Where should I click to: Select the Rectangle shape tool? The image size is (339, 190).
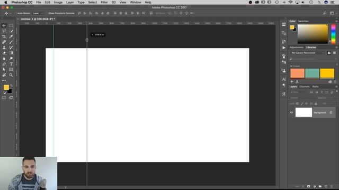[x=11, y=69]
